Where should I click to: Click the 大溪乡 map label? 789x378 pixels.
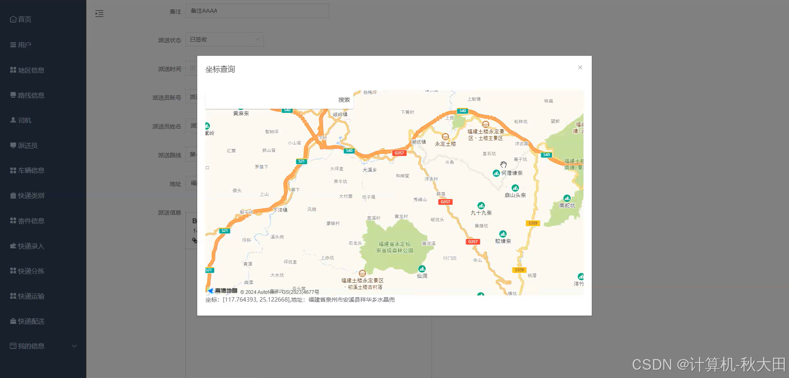click(x=369, y=170)
